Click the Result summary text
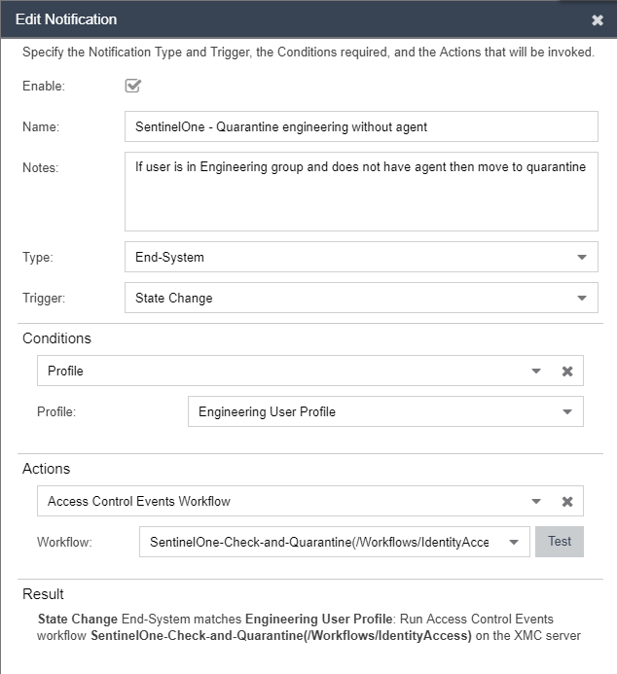The width and height of the screenshot is (617, 674). click(308, 627)
